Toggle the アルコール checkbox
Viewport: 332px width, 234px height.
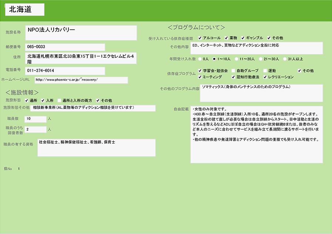[200, 38]
